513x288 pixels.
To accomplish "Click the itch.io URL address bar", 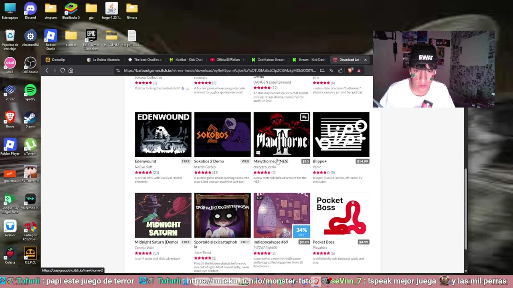I will pyautogui.click(x=220, y=70).
